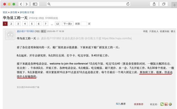
Task: Reload the page with the refresh icon
Action: (x=128, y=4)
